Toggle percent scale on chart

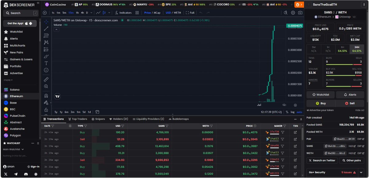[287, 112]
